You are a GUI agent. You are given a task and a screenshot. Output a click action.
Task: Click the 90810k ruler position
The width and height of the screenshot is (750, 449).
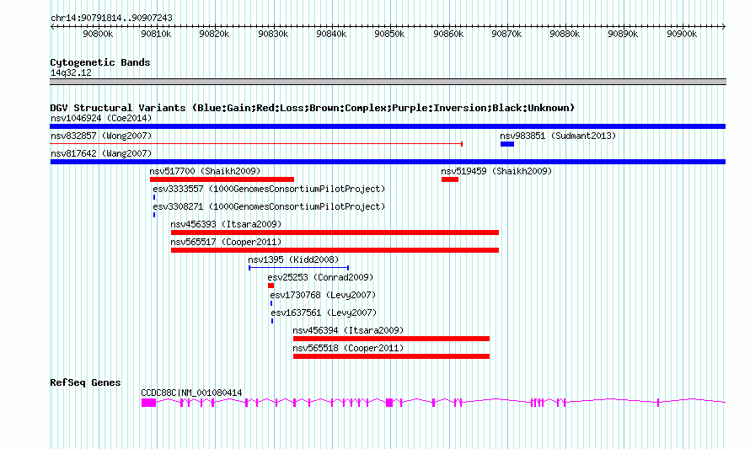click(157, 34)
